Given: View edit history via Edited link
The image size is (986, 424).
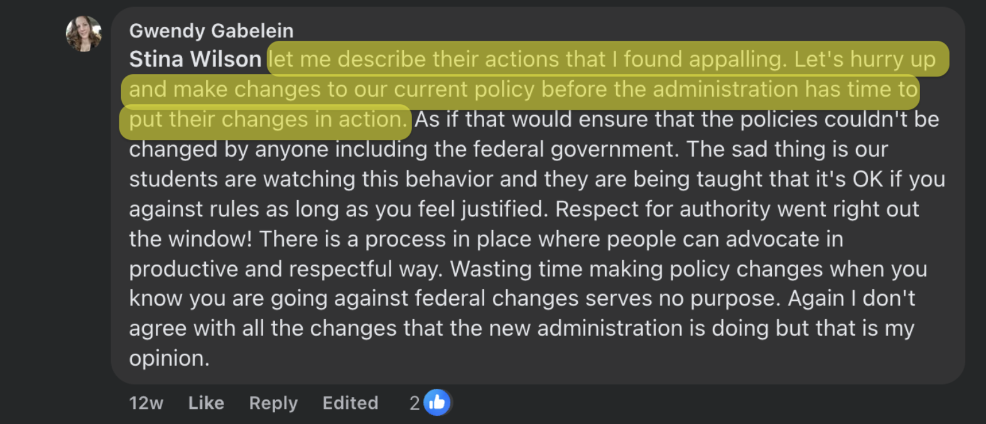Looking at the screenshot, I should click(350, 403).
